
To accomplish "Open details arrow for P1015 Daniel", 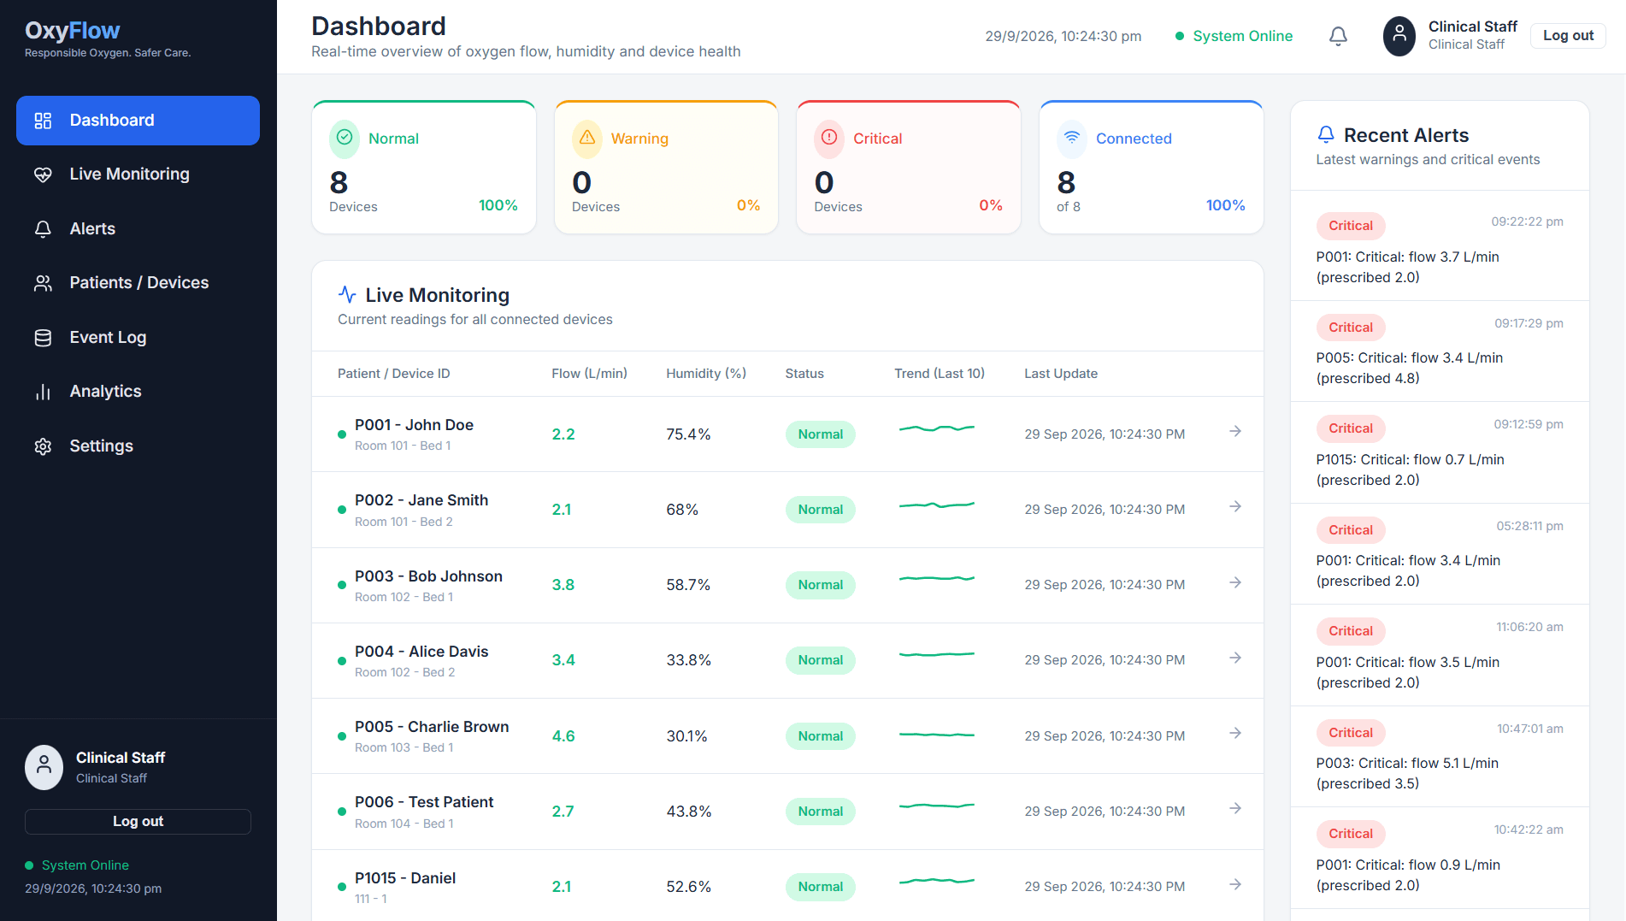I will point(1235,885).
